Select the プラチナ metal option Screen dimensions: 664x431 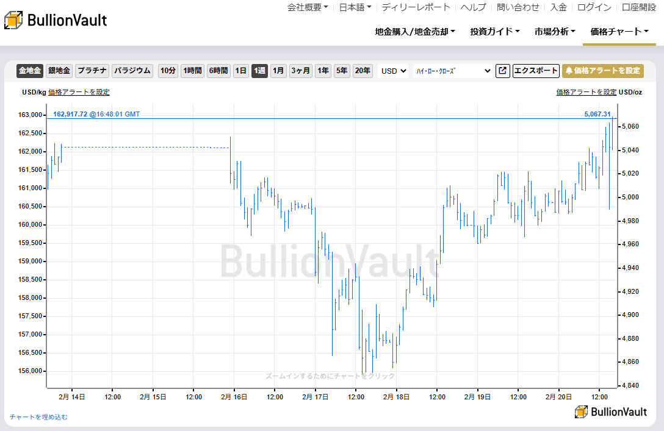tap(92, 71)
